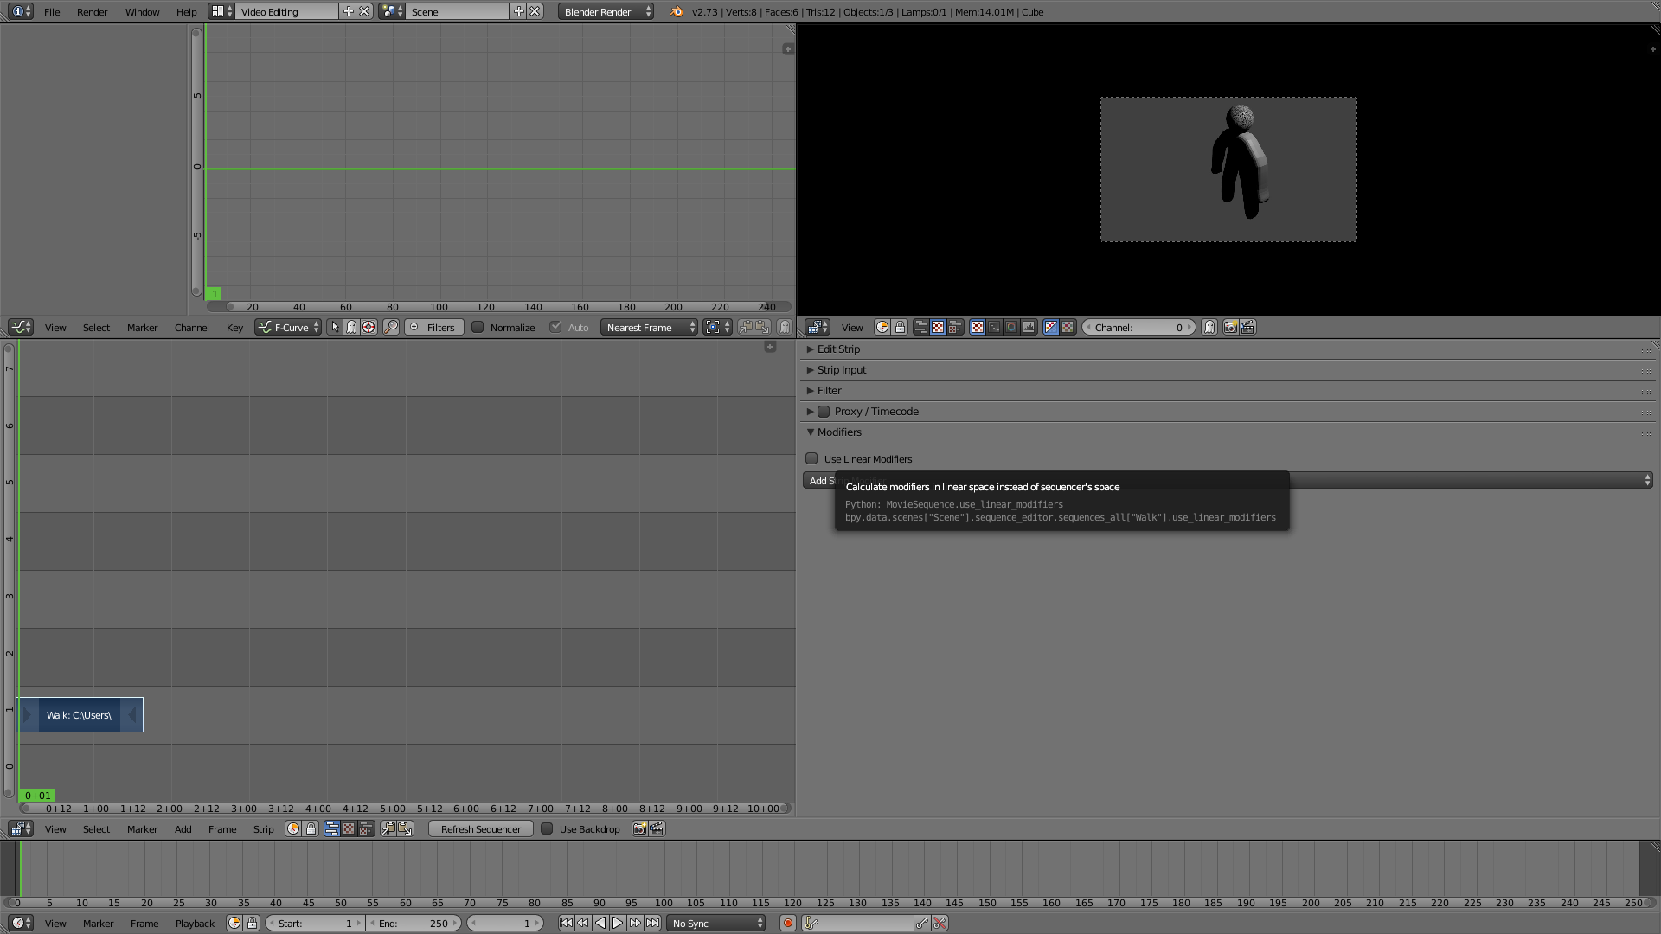Play the animation forward
The image size is (1661, 934).
[618, 923]
